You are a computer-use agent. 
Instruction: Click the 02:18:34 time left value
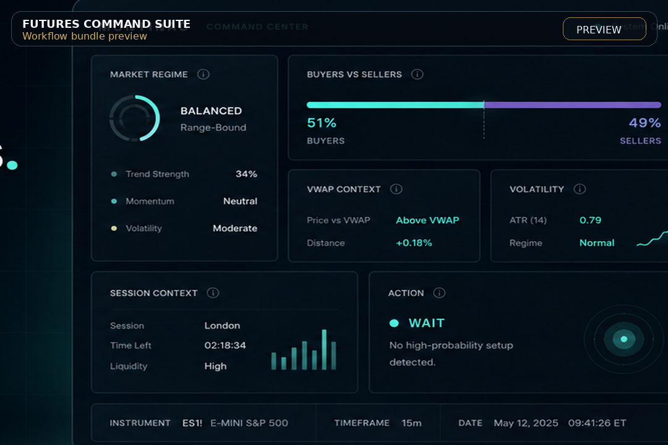225,345
